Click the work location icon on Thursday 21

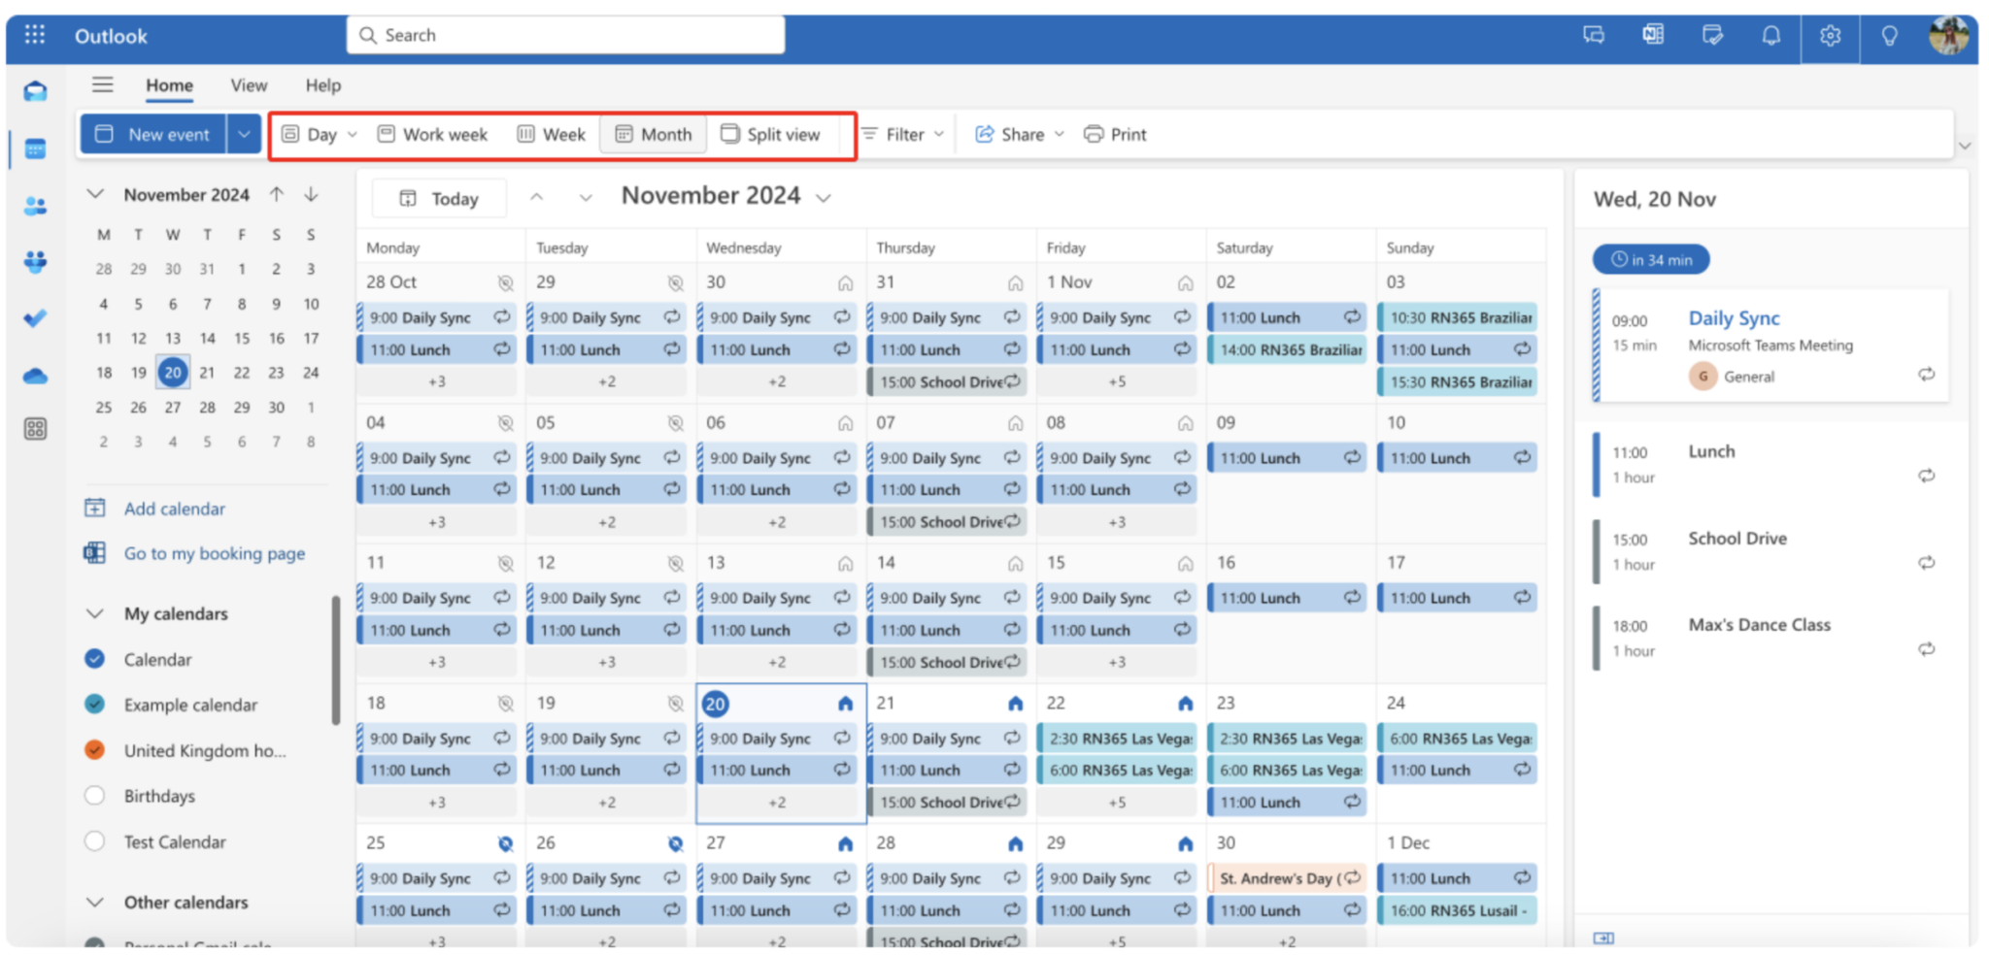pyautogui.click(x=1015, y=704)
